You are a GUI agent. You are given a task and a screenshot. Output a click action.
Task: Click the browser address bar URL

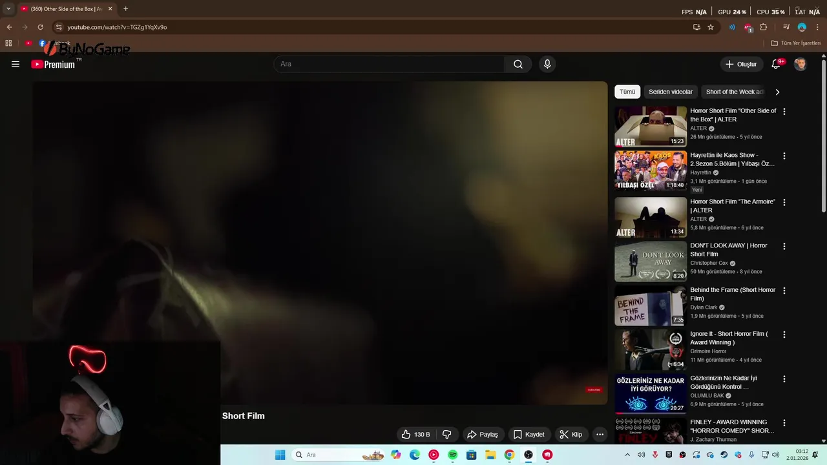[117, 27]
